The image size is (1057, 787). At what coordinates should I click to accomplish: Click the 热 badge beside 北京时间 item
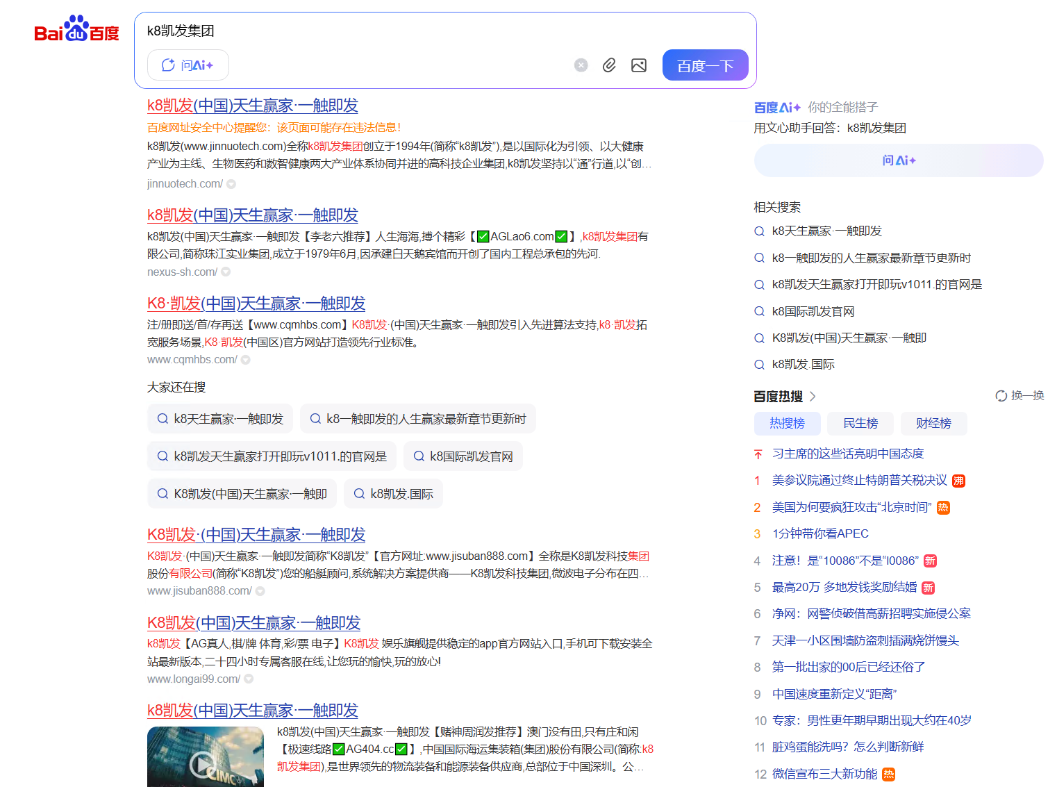943,508
